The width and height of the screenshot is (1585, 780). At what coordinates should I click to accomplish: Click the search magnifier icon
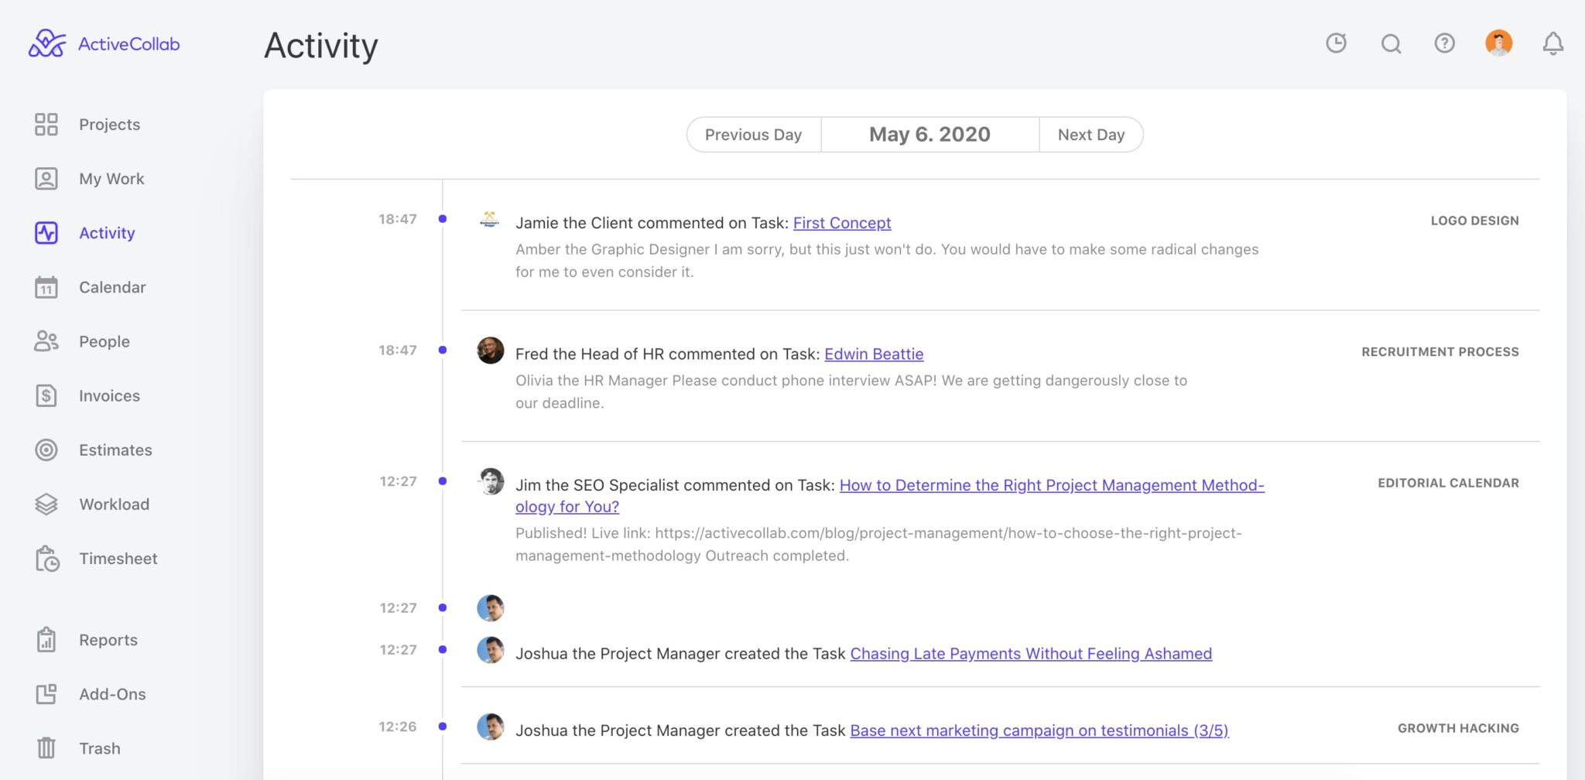click(x=1391, y=44)
